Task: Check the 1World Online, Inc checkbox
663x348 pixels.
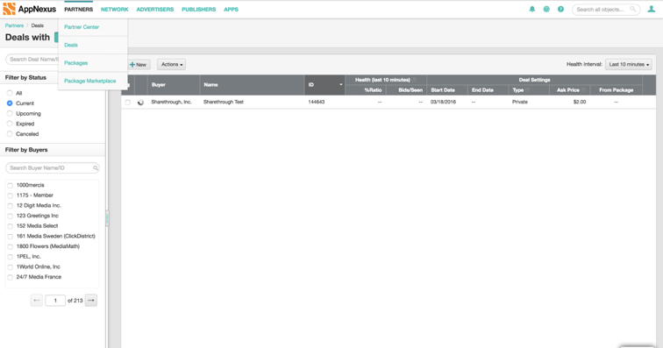Action: coord(11,266)
